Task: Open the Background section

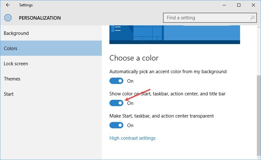Action: [x=51, y=33]
